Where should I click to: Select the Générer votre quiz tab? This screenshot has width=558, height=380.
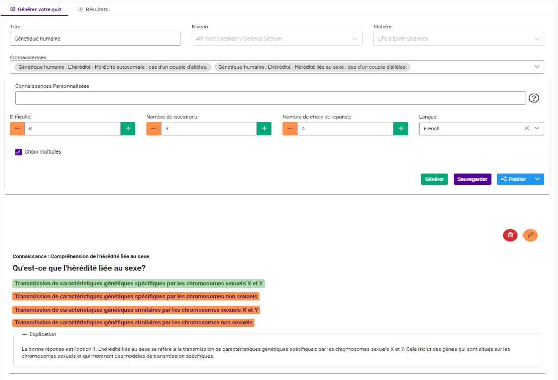(36, 9)
